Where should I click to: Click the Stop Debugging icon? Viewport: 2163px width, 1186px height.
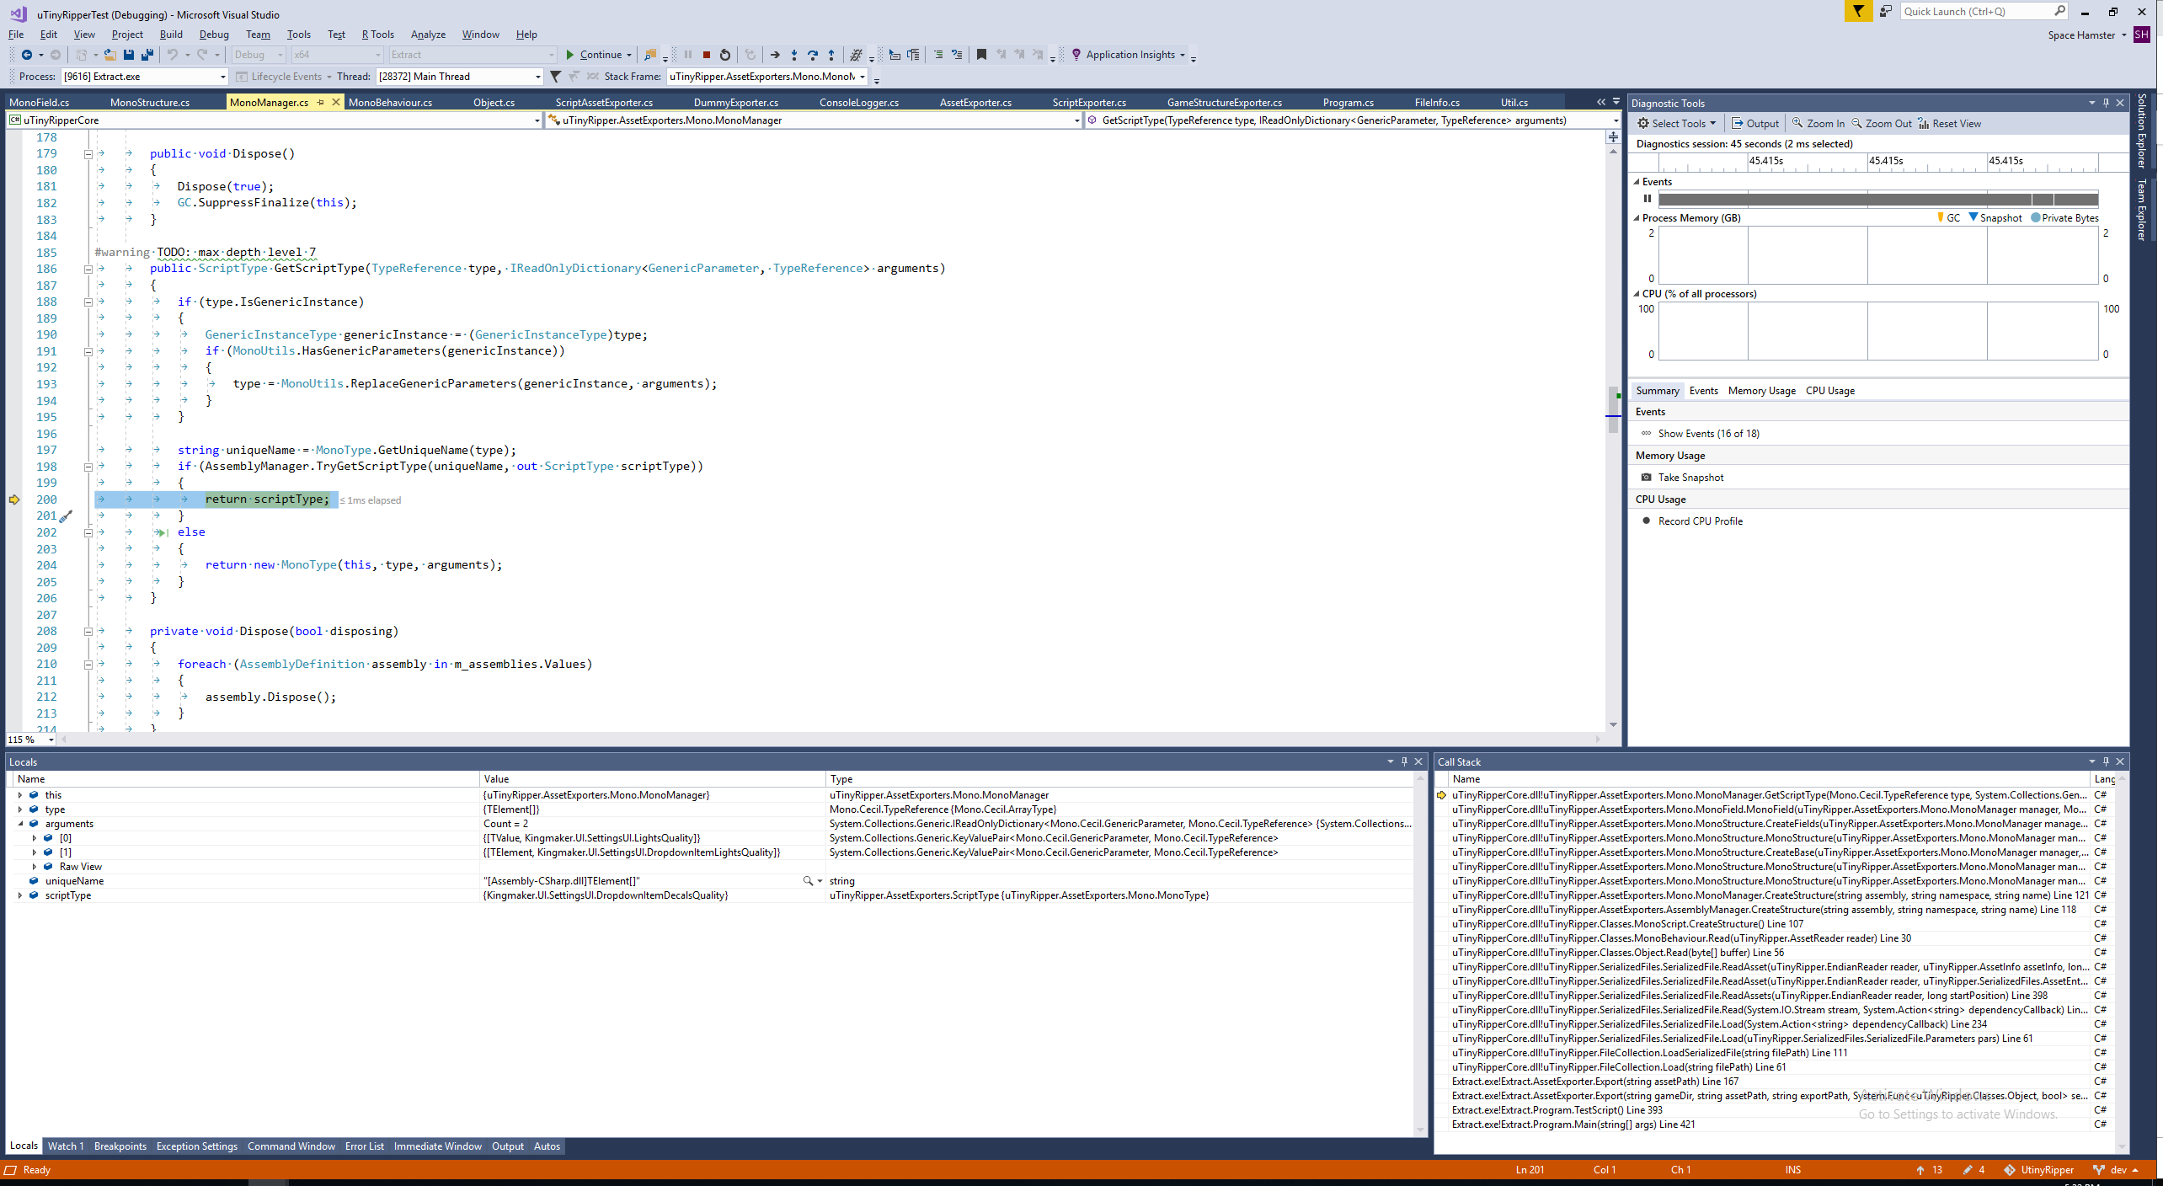708,55
